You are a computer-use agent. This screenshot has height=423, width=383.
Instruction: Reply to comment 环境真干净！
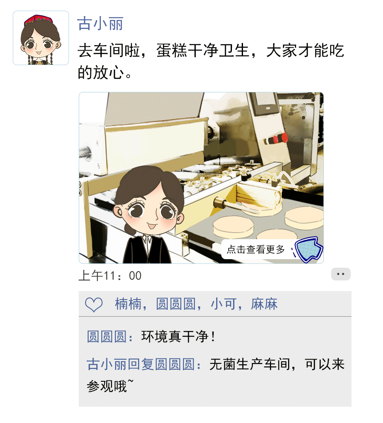tap(178, 337)
